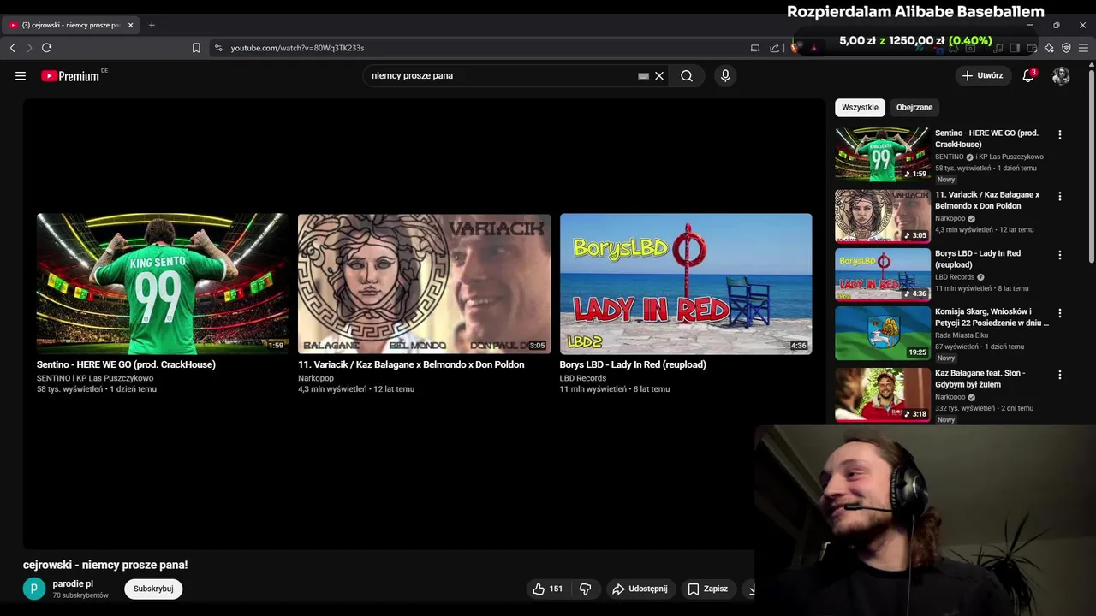
Task: Select the Wszystkie filter chip
Action: [860, 108]
